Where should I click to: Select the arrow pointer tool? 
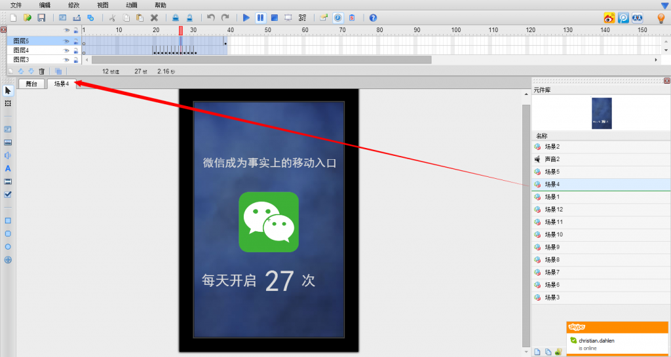(x=8, y=90)
